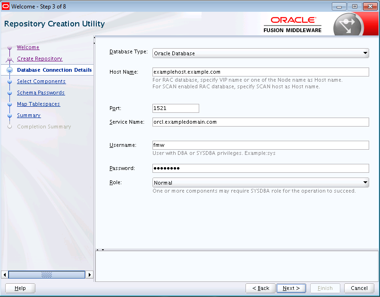380x297 pixels.
Task: Click the 'Database Type:' label
Action: pos(129,51)
